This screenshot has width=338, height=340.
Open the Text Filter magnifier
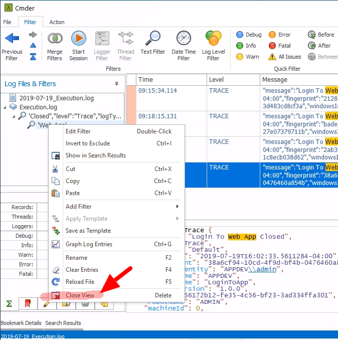pos(153,38)
